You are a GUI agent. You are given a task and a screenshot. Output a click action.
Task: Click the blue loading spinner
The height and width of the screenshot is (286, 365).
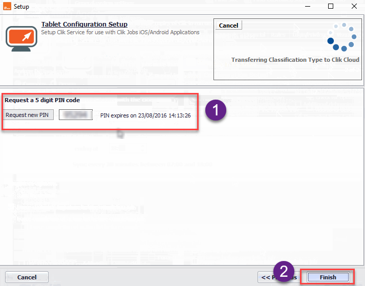pos(338,36)
